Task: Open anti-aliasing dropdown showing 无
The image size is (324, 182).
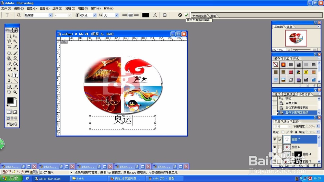Action: pos(117,15)
